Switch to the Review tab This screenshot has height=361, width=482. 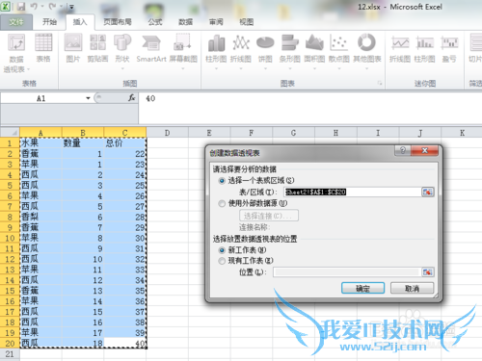pyautogui.click(x=216, y=22)
